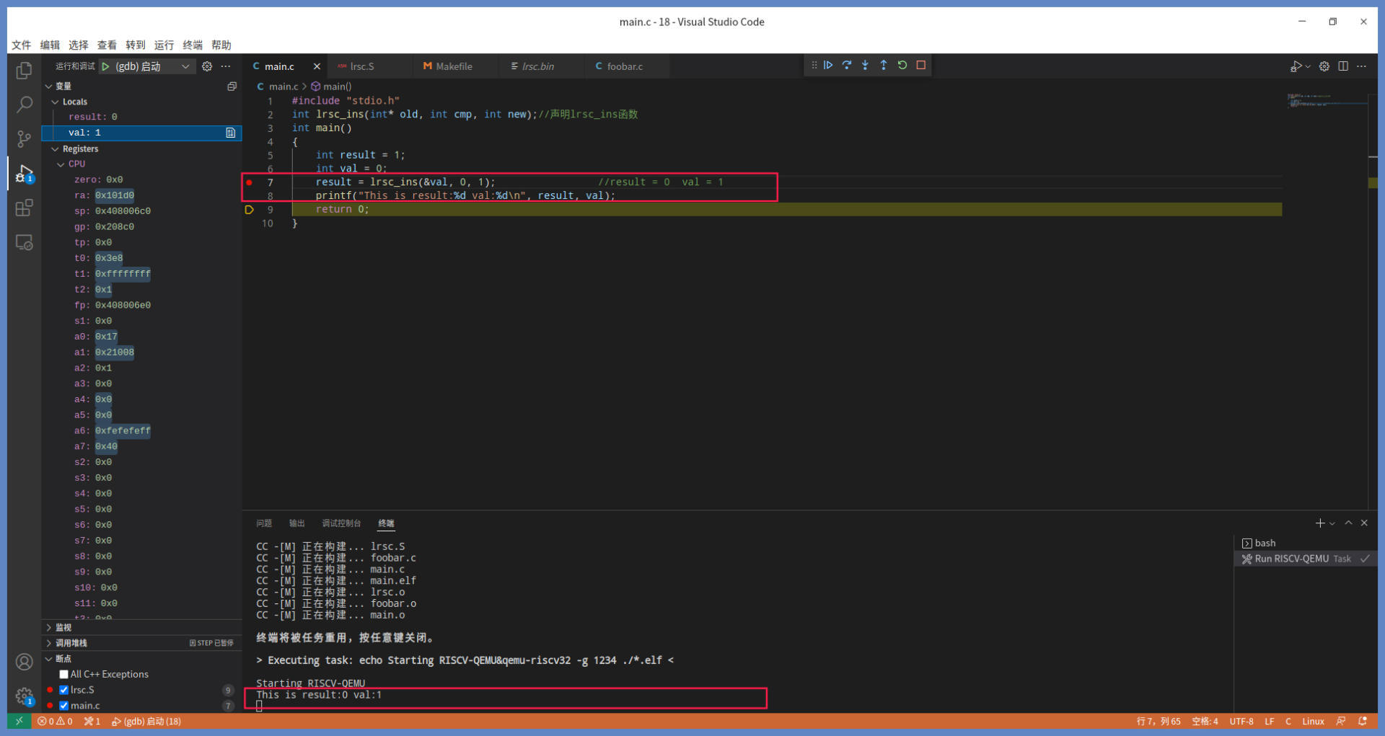Uncheck the lrsc.S breakpoint
1385x736 pixels.
click(x=64, y=691)
